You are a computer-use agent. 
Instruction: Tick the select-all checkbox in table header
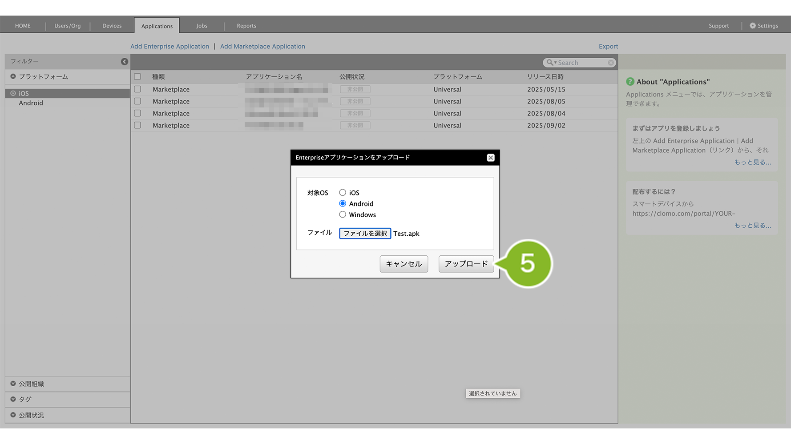[x=137, y=77]
